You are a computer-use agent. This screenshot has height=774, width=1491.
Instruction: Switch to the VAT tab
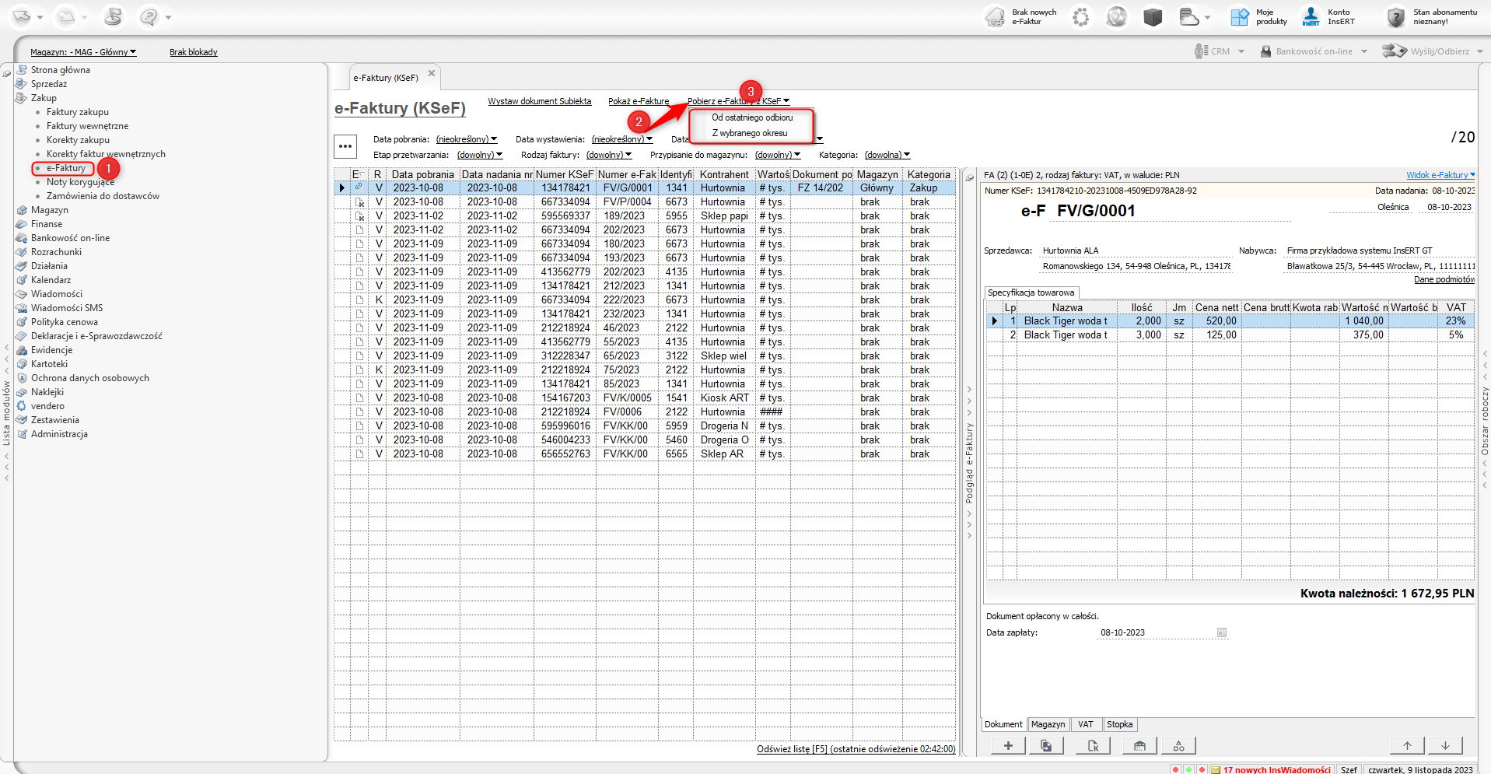tap(1085, 724)
